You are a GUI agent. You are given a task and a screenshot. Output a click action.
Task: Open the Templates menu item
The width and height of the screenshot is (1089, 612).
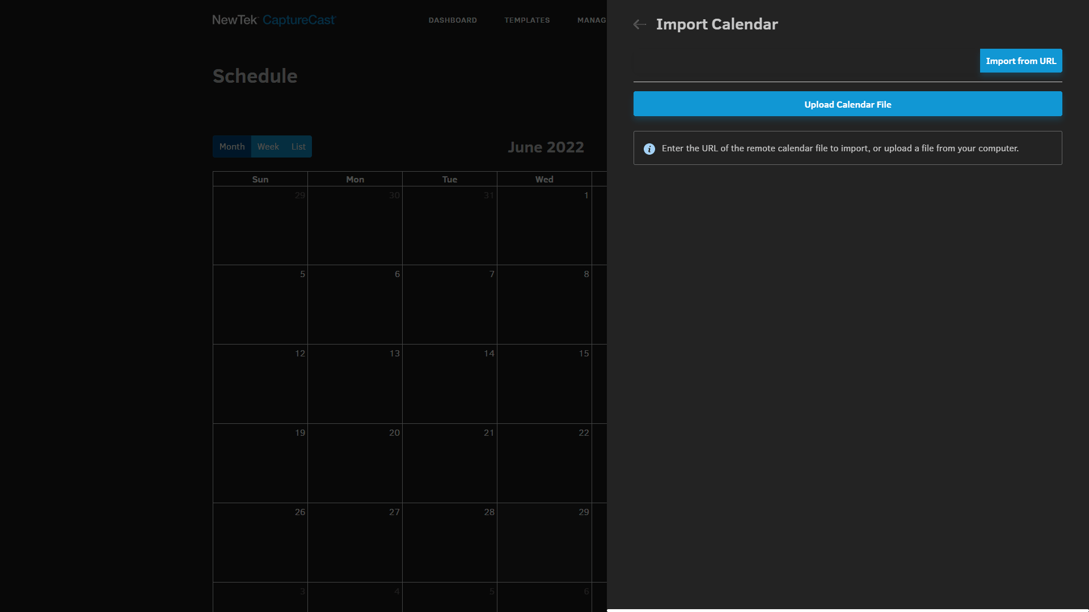[x=527, y=20]
